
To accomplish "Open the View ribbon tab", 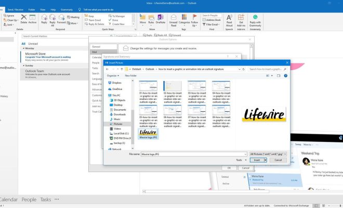I will click(43, 10).
